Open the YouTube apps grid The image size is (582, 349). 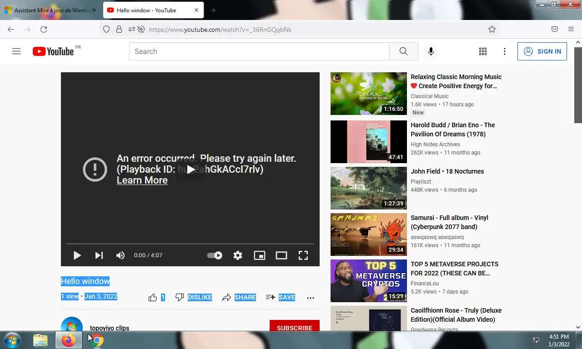click(483, 51)
